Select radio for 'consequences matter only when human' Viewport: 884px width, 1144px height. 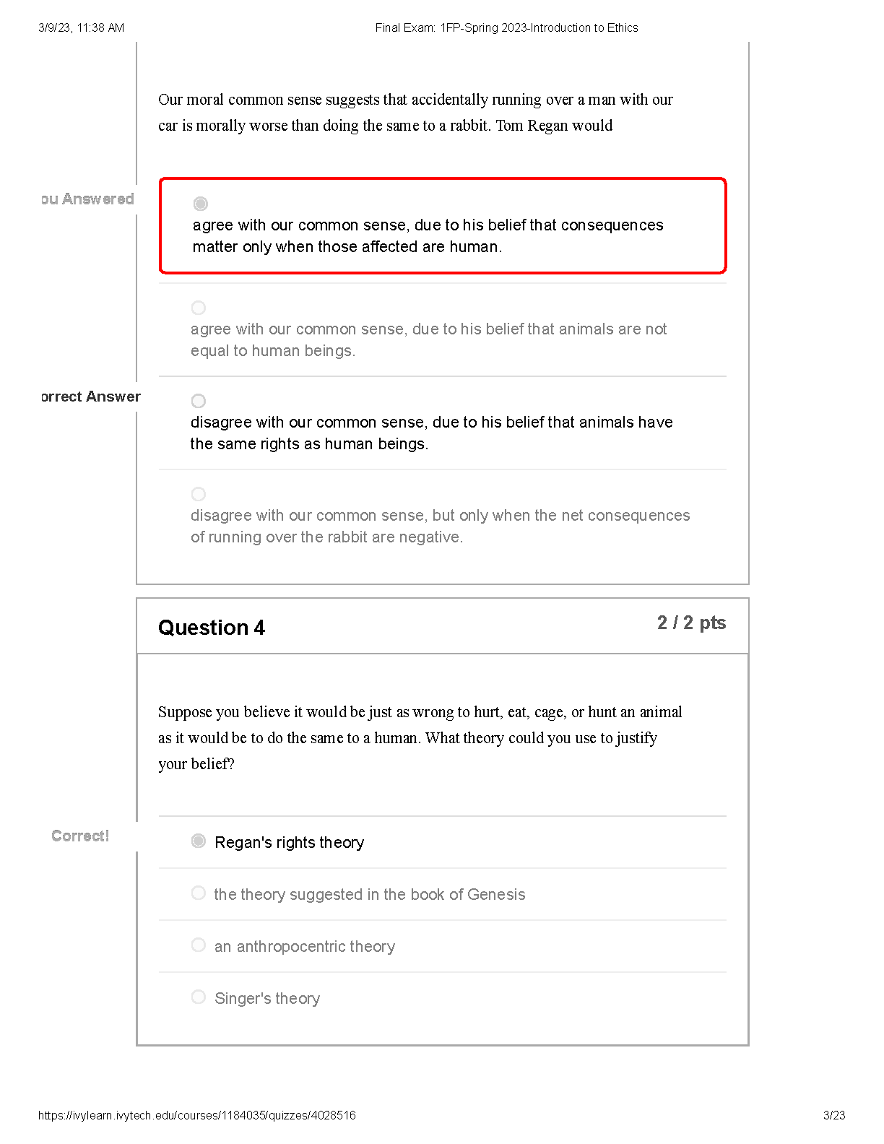pos(201,204)
